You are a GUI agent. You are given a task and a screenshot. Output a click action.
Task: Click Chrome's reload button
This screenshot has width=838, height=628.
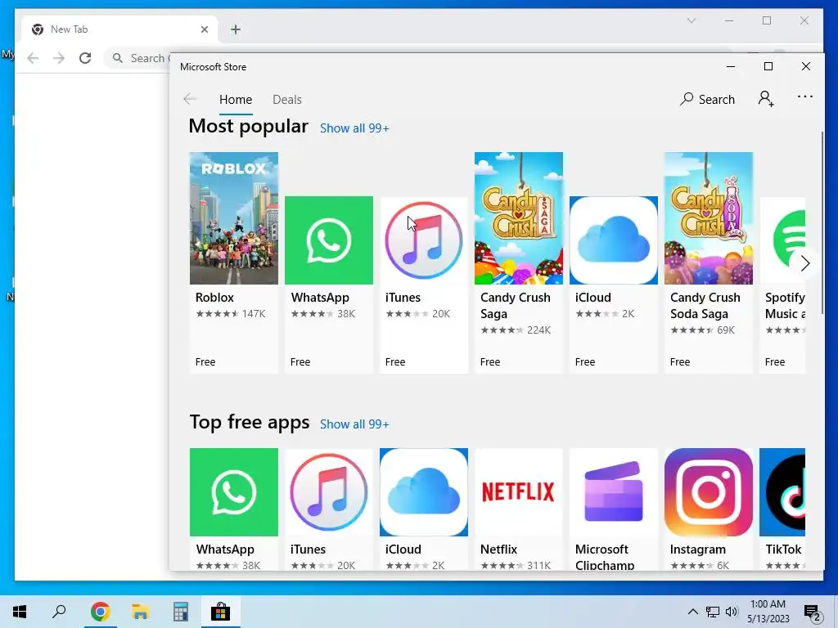pos(85,58)
